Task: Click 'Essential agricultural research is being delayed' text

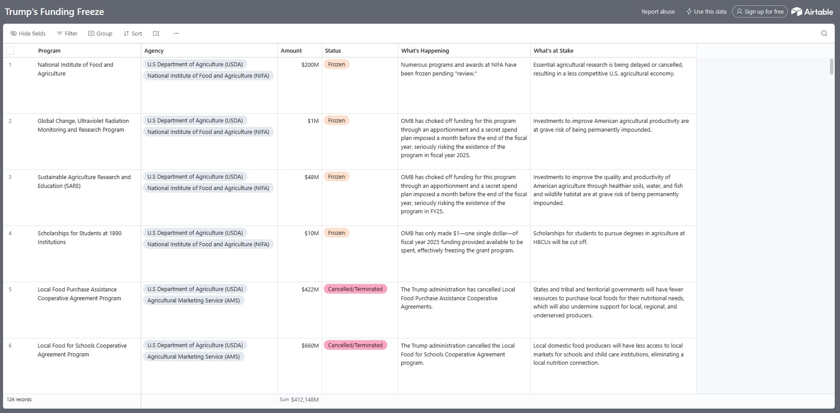Action: [608, 69]
